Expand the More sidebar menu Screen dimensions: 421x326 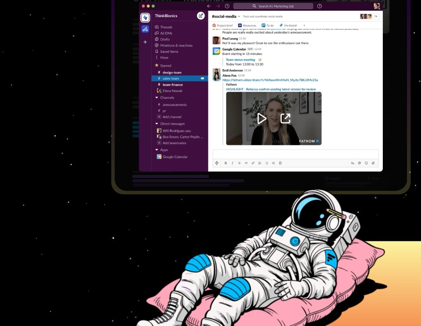pyautogui.click(x=162, y=58)
